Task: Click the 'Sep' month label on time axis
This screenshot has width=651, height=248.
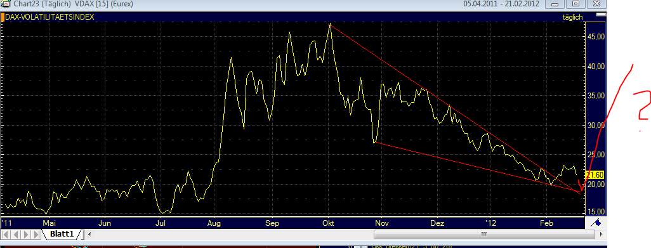Action: click(x=272, y=223)
